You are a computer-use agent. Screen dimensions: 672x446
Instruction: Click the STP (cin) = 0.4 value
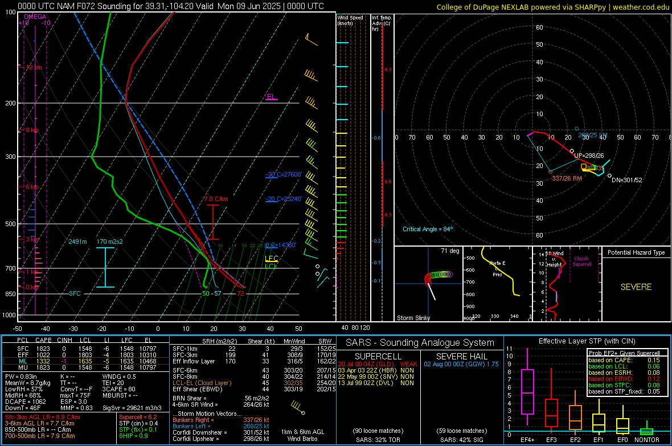[x=138, y=423]
